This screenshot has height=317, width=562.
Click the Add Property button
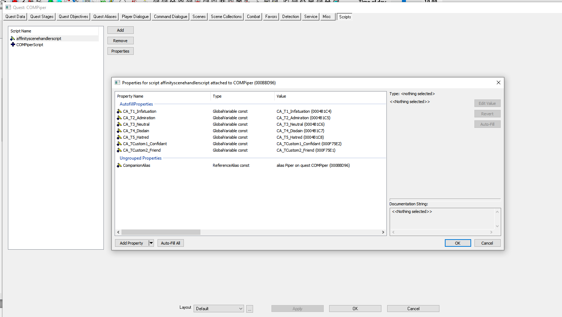point(132,243)
